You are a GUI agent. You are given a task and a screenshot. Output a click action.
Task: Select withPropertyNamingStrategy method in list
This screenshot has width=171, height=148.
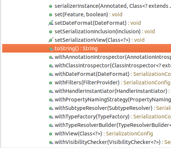point(113,100)
